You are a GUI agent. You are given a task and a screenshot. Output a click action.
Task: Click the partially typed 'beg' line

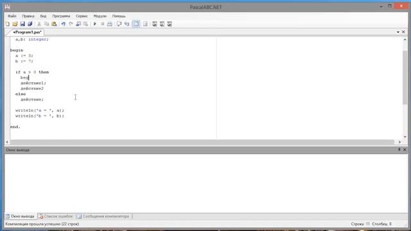24,78
